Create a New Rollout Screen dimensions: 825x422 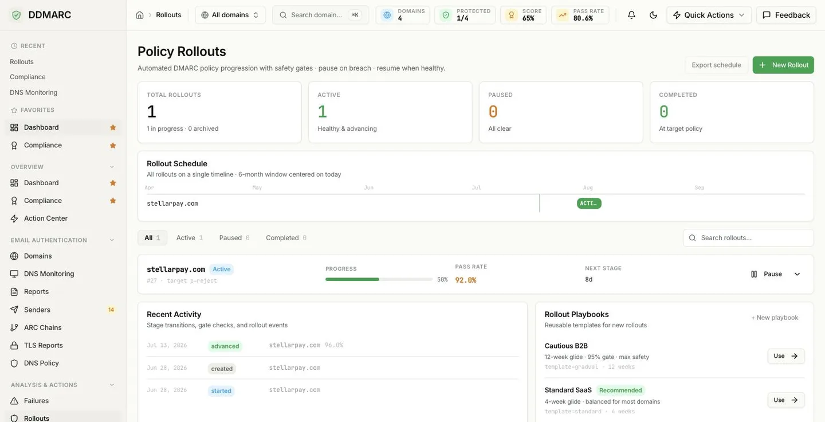(783, 65)
